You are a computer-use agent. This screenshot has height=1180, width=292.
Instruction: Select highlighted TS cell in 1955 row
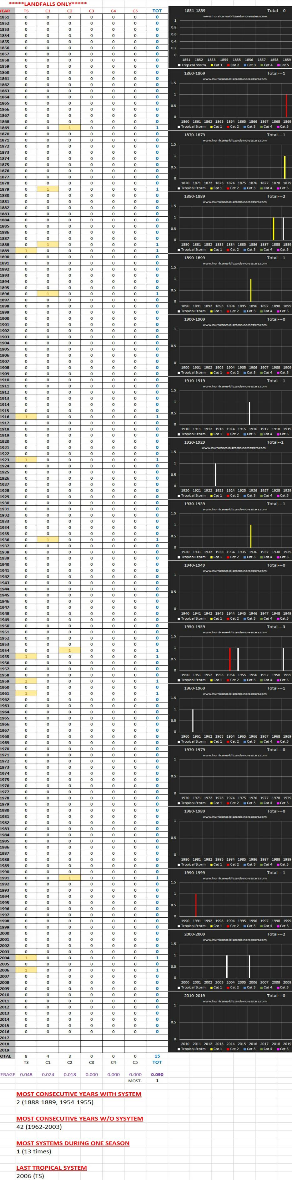point(26,657)
